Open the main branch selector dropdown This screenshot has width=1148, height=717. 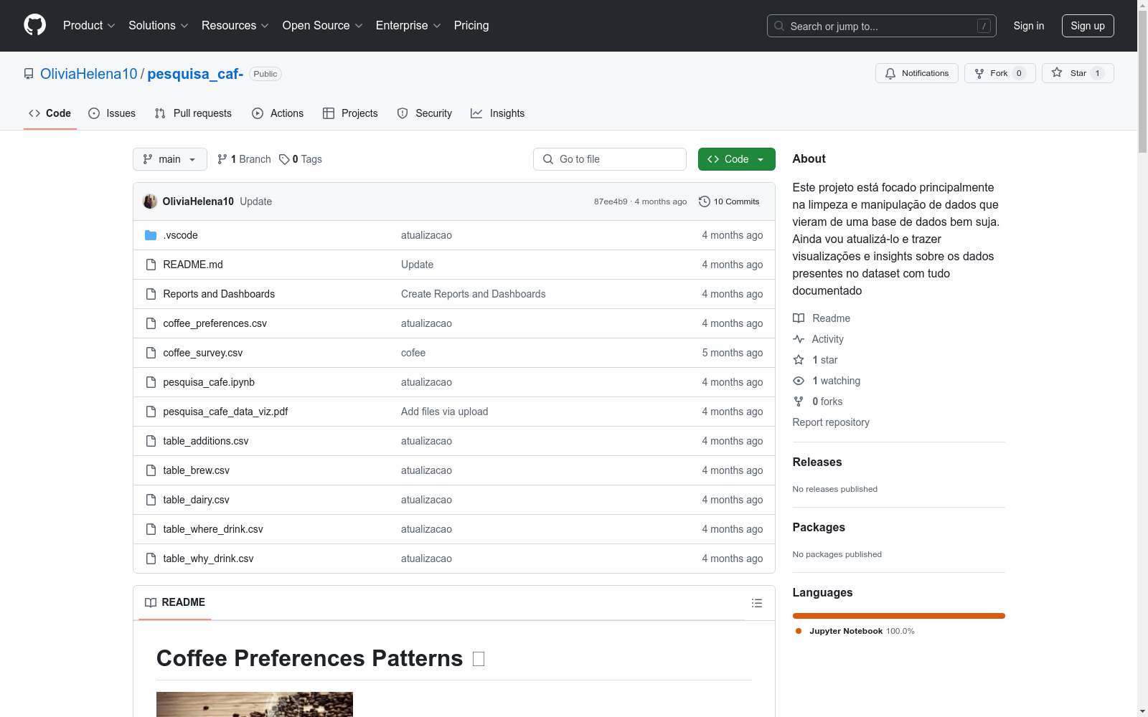[x=169, y=159]
